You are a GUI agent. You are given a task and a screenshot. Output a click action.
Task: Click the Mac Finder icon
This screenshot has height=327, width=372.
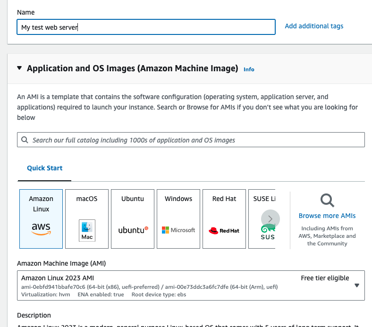pos(87,230)
